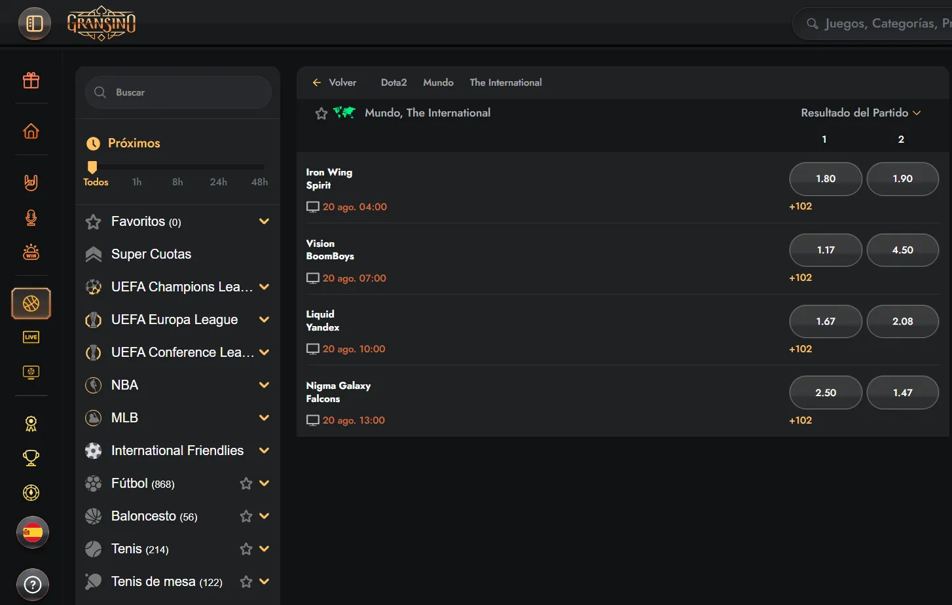The height and width of the screenshot is (605, 952).
Task: Open the rock hand icon section
Action: click(x=31, y=182)
